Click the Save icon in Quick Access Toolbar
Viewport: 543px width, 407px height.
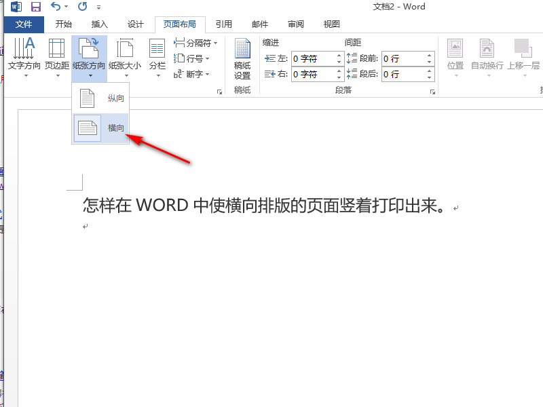point(35,6)
